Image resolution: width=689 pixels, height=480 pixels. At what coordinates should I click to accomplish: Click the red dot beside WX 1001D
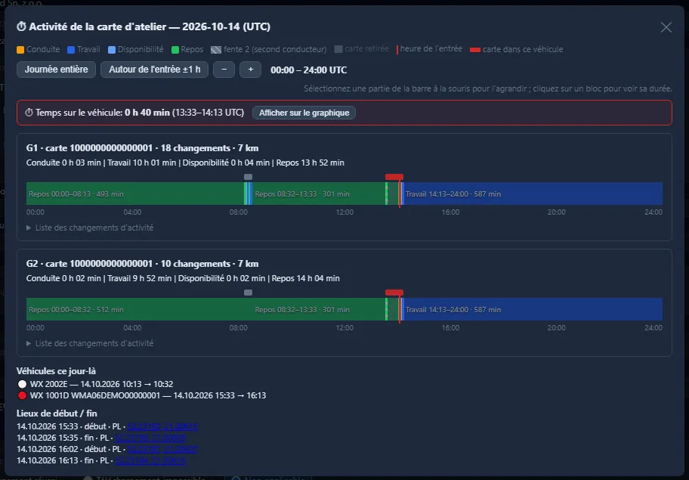[22, 395]
